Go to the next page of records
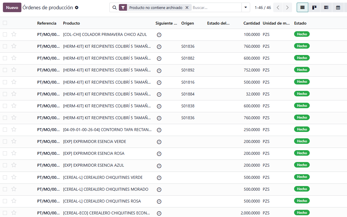 287,8
